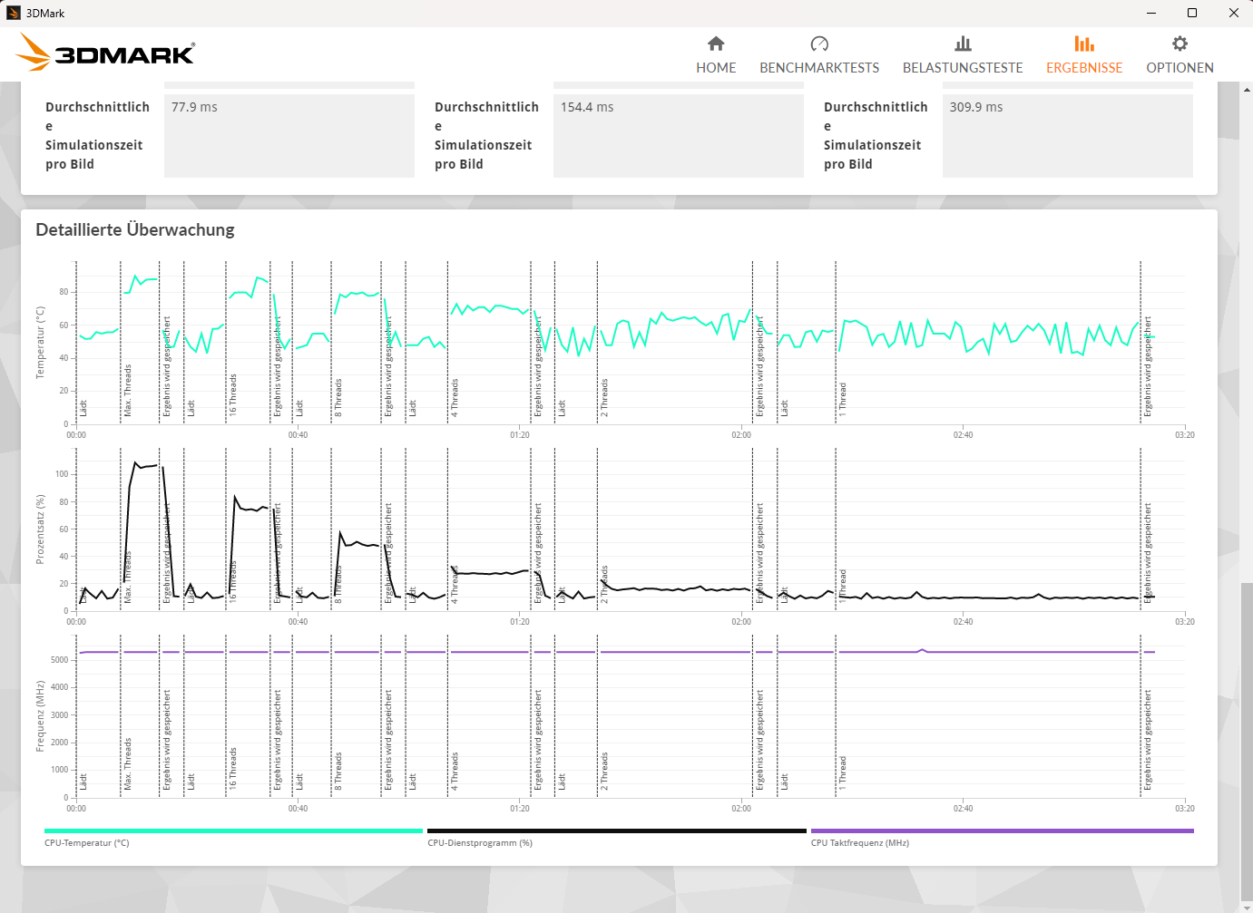Click the CPU-Temperatur (°C) legend label
1253x913 pixels.
click(x=87, y=843)
